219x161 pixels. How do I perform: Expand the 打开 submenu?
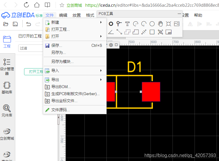point(75,36)
